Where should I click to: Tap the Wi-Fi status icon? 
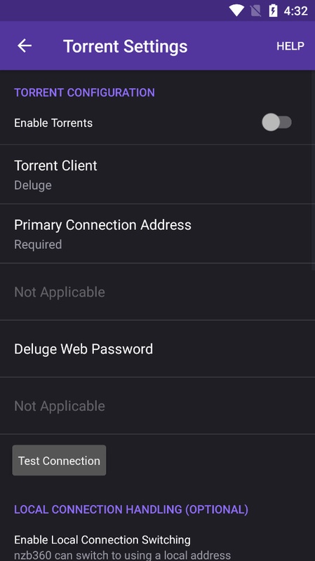pyautogui.click(x=236, y=11)
